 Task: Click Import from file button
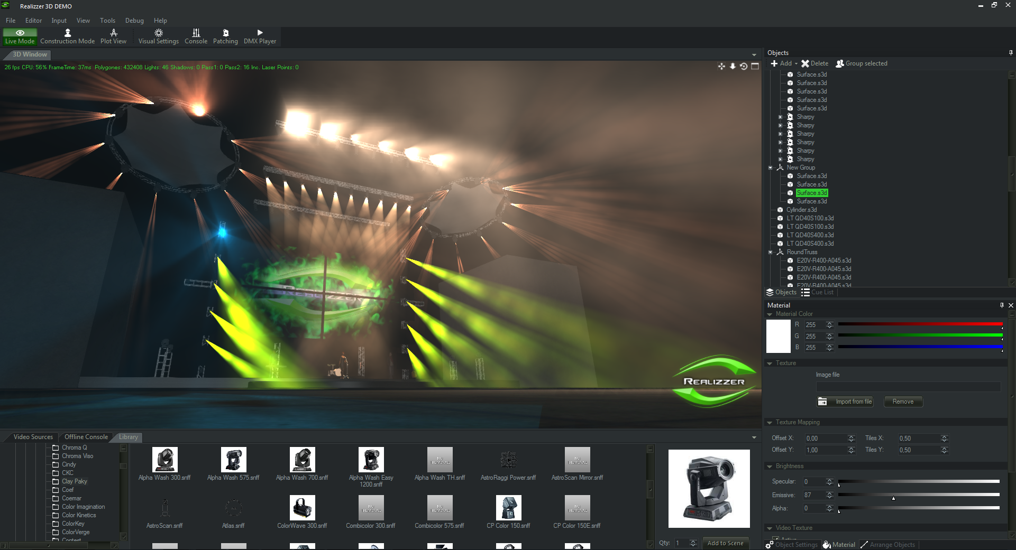point(845,402)
